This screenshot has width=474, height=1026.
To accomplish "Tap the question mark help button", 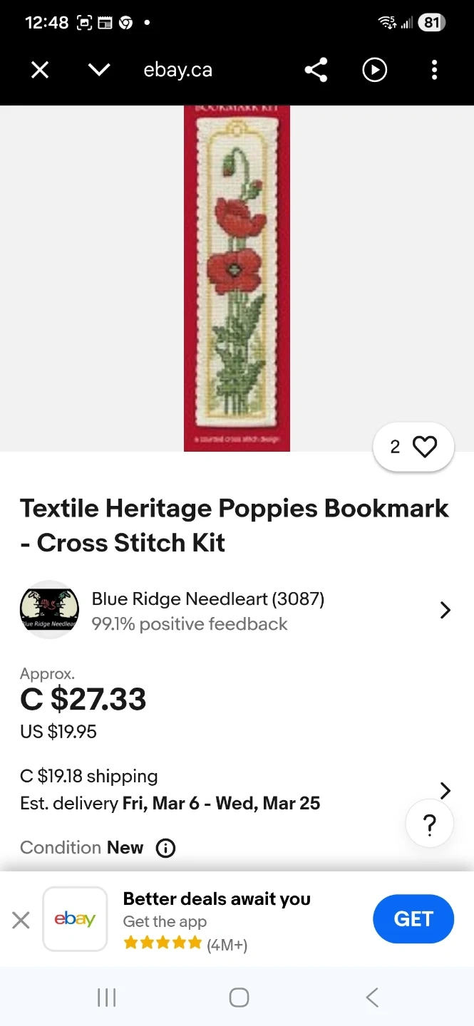I will click(x=429, y=825).
